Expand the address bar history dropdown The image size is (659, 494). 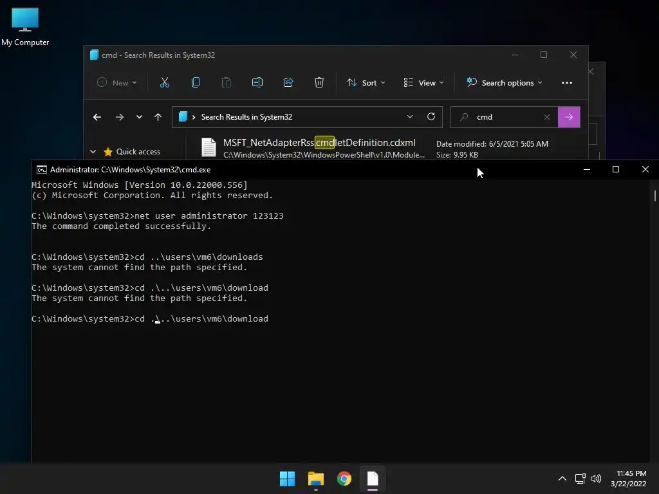click(410, 117)
